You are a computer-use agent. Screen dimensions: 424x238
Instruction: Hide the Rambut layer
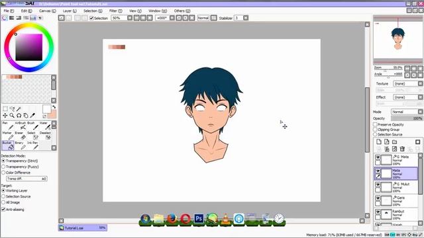(378, 212)
